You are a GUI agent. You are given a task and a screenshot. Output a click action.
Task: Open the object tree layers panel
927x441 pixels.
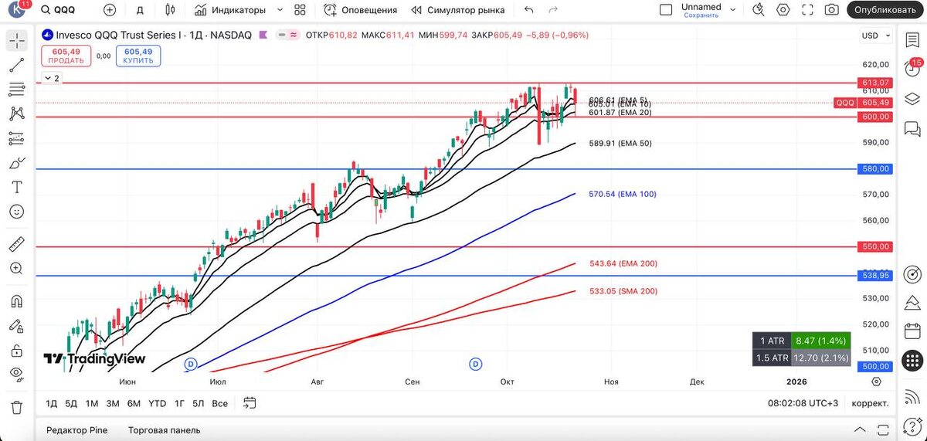click(913, 97)
